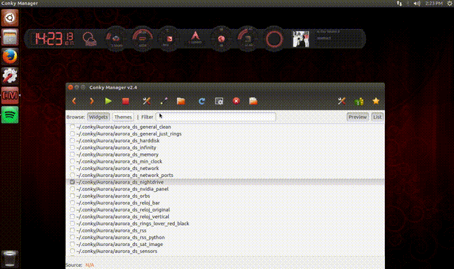
Task: Click the red kill all widgets icon
Action: coord(236,101)
